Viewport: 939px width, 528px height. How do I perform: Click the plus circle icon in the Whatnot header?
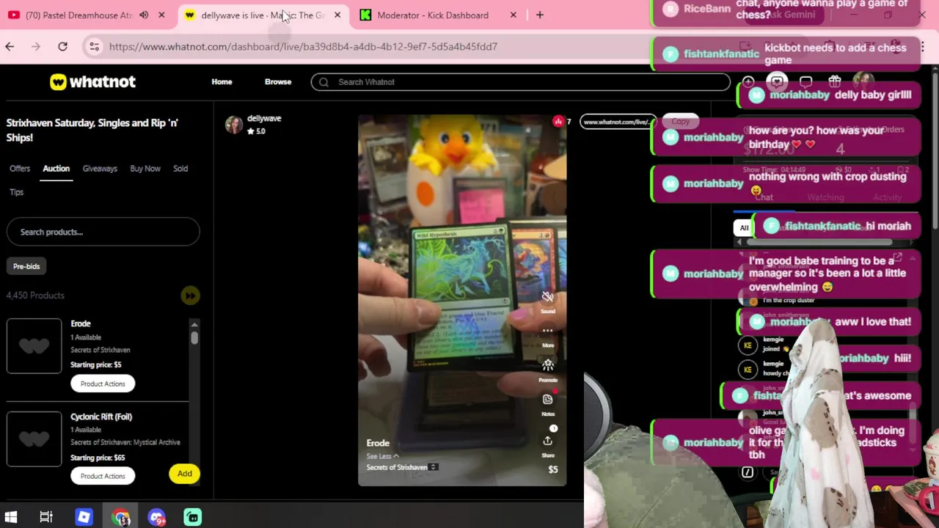(x=748, y=82)
